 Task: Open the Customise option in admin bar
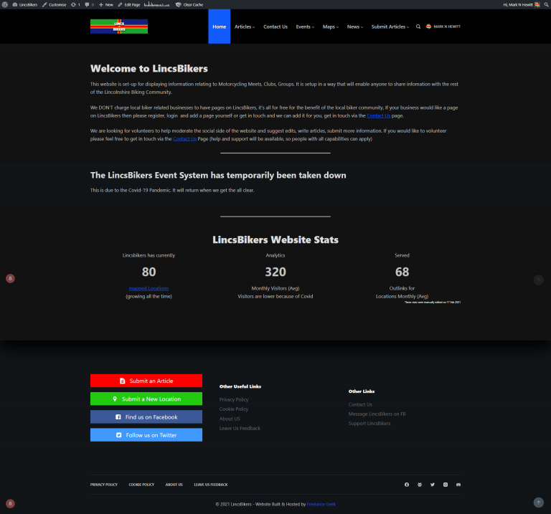(54, 4)
